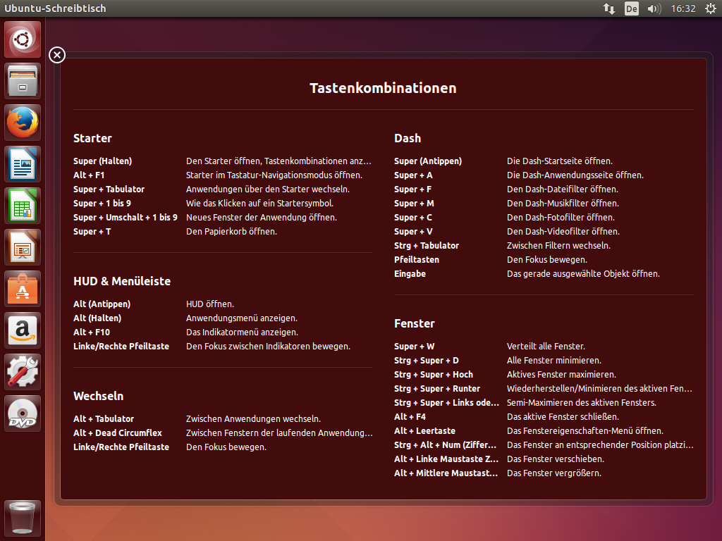Click 'Das Fenster vergrößern.' description
This screenshot has width=722, height=541.
[x=554, y=473]
